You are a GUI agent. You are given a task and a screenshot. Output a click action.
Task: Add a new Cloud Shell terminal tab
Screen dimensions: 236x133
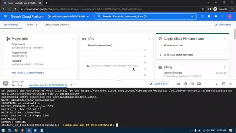pos(72,85)
